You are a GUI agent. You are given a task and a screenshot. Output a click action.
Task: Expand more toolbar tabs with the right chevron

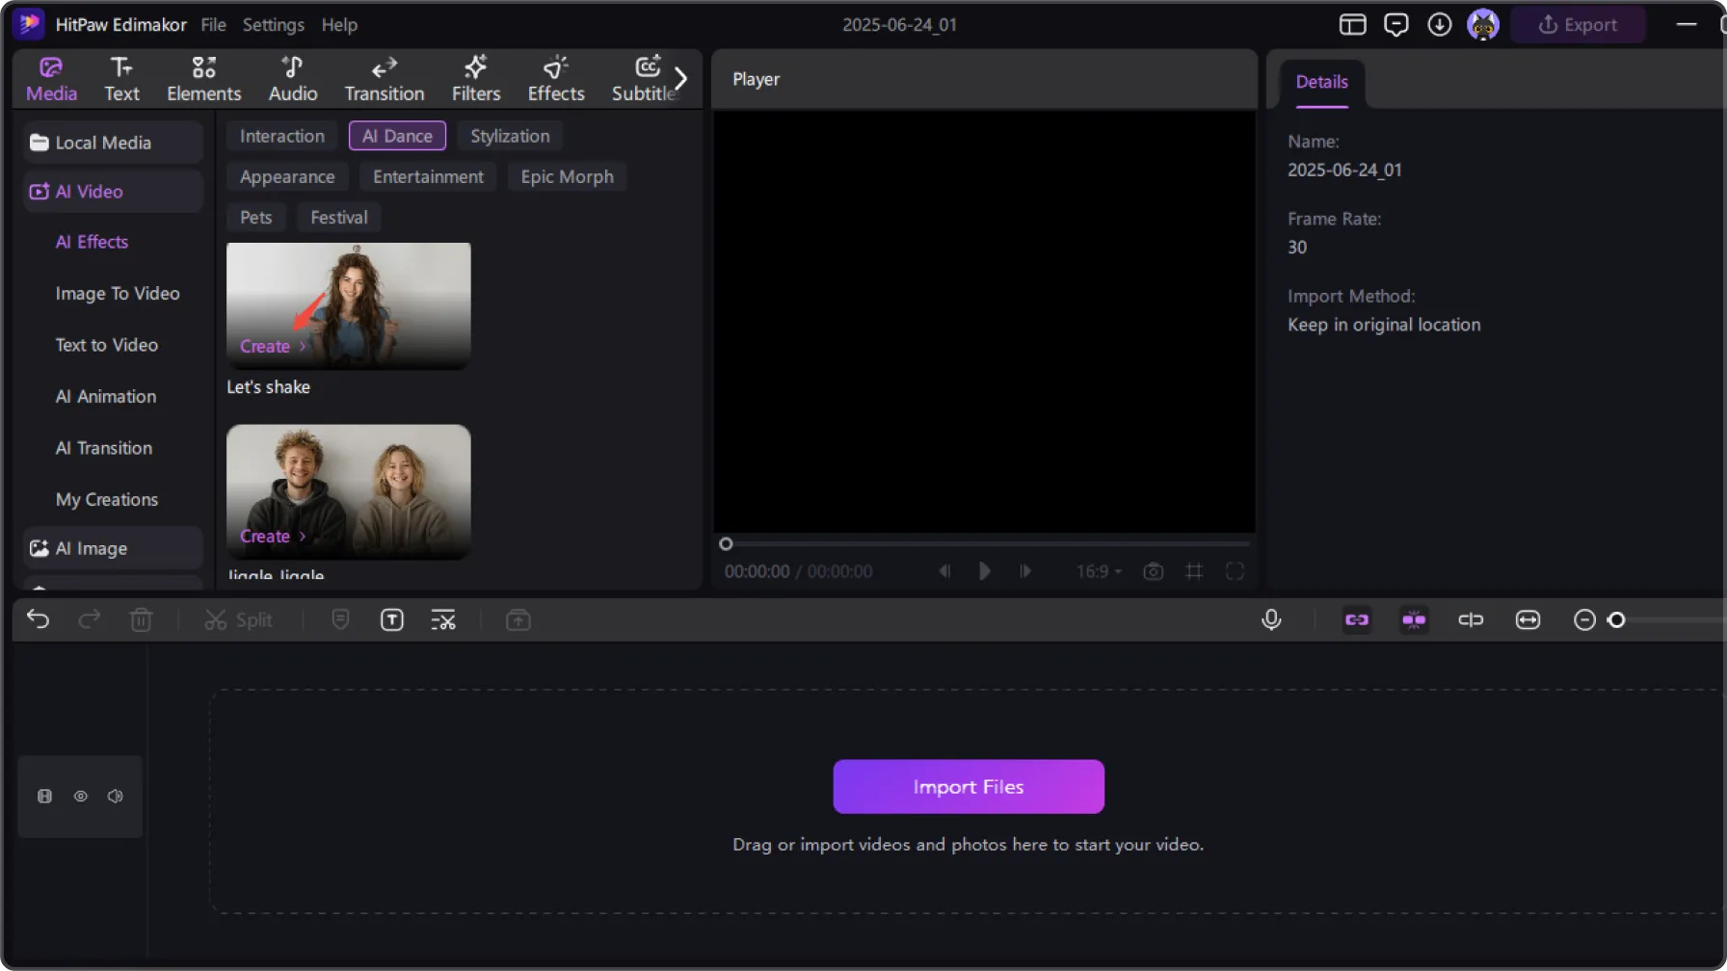680,78
